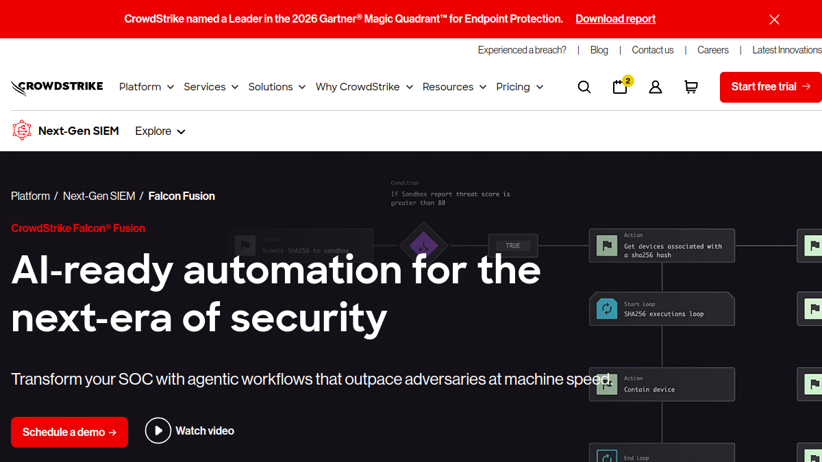Expand the Explore dropdown
822x462 pixels.
coord(160,131)
